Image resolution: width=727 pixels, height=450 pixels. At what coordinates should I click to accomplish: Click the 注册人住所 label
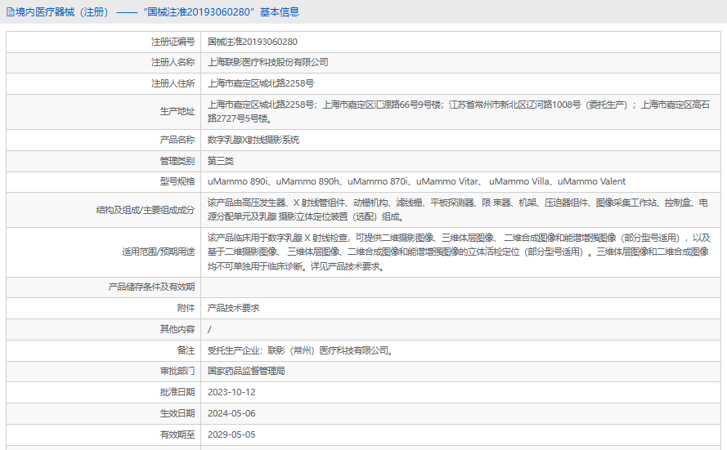[x=173, y=83]
